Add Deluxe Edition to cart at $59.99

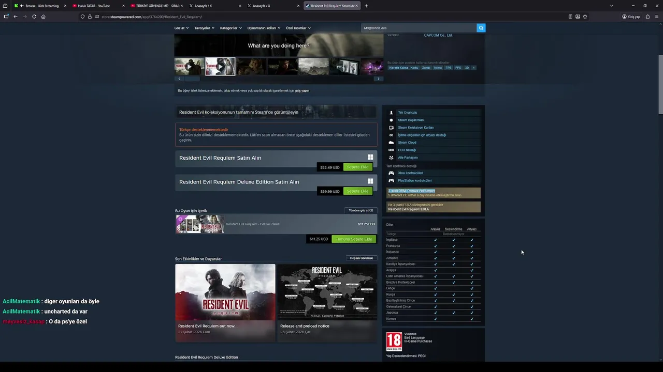(x=357, y=191)
